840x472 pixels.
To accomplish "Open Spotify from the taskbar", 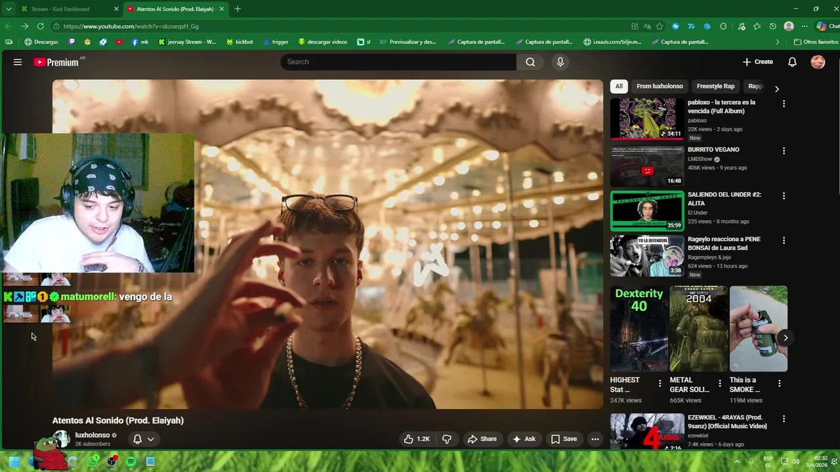I will pos(131,462).
